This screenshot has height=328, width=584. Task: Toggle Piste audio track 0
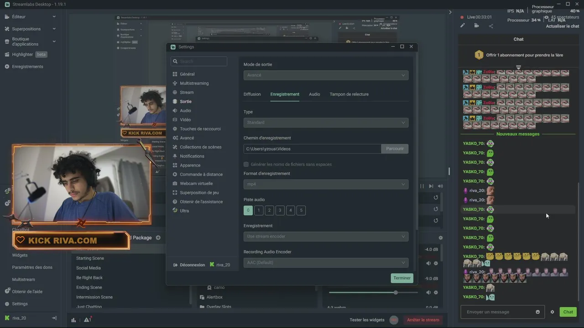(x=248, y=210)
